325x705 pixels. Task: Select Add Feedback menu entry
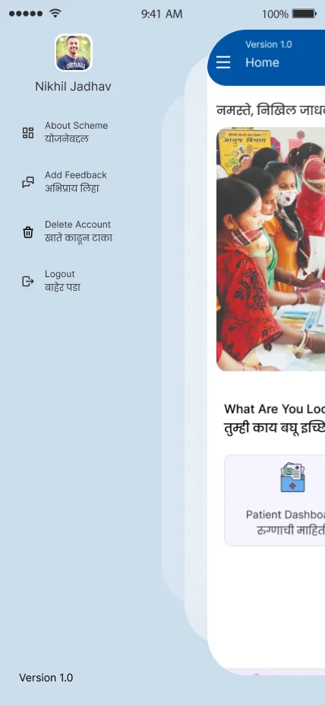click(x=65, y=182)
